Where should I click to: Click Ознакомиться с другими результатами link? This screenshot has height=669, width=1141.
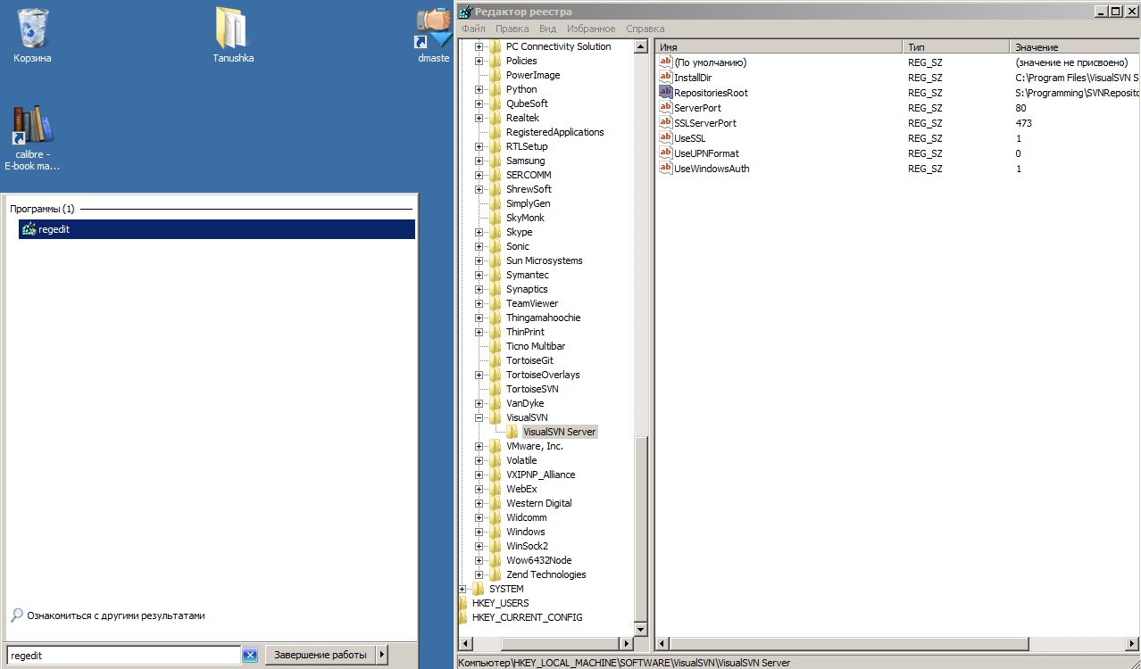point(116,615)
